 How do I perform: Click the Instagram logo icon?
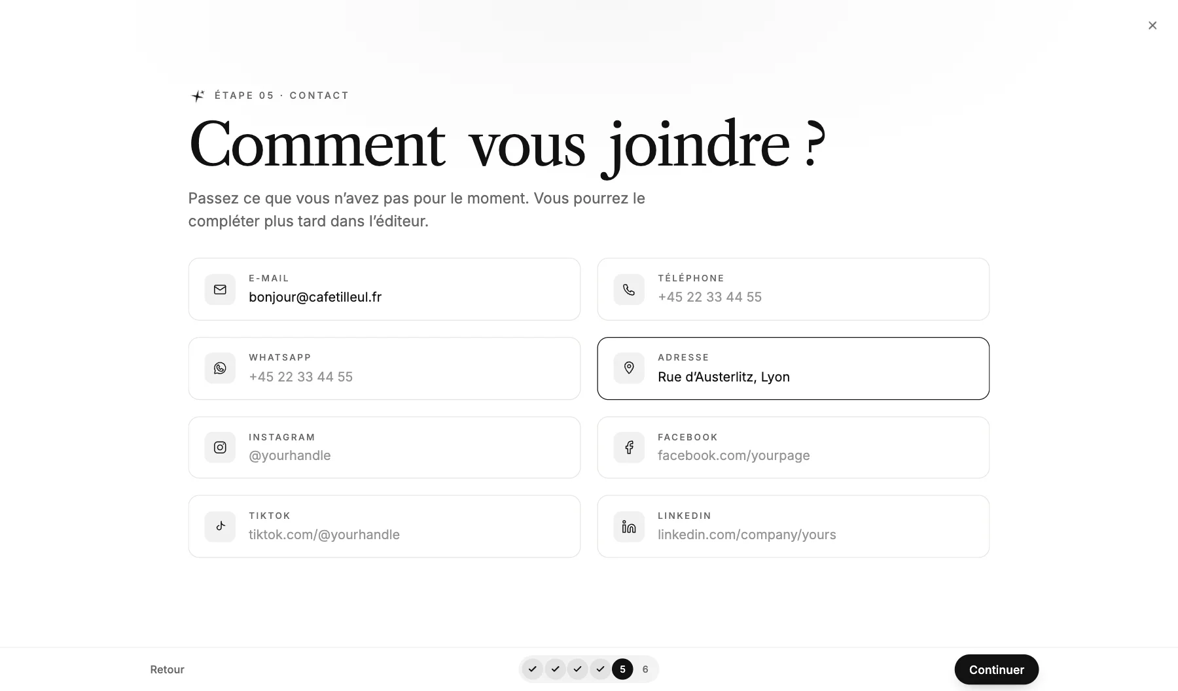click(220, 448)
